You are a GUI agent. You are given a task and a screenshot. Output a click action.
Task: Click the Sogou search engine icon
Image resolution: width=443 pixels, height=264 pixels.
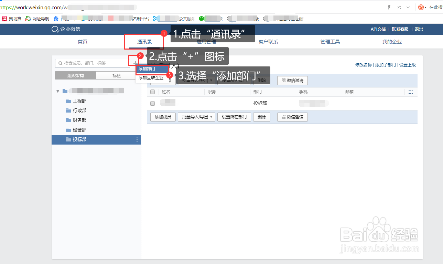click(x=421, y=7)
